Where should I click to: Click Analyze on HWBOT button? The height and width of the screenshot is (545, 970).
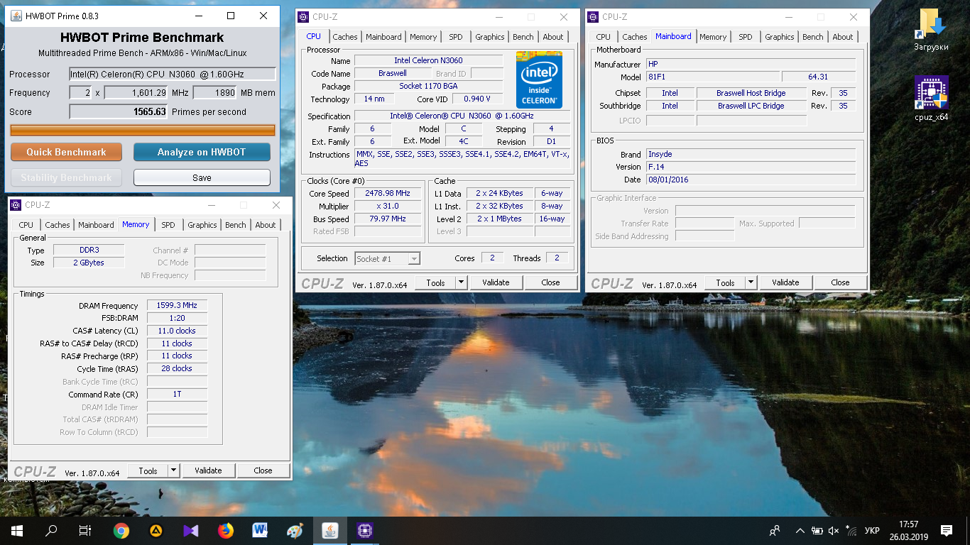(202, 152)
